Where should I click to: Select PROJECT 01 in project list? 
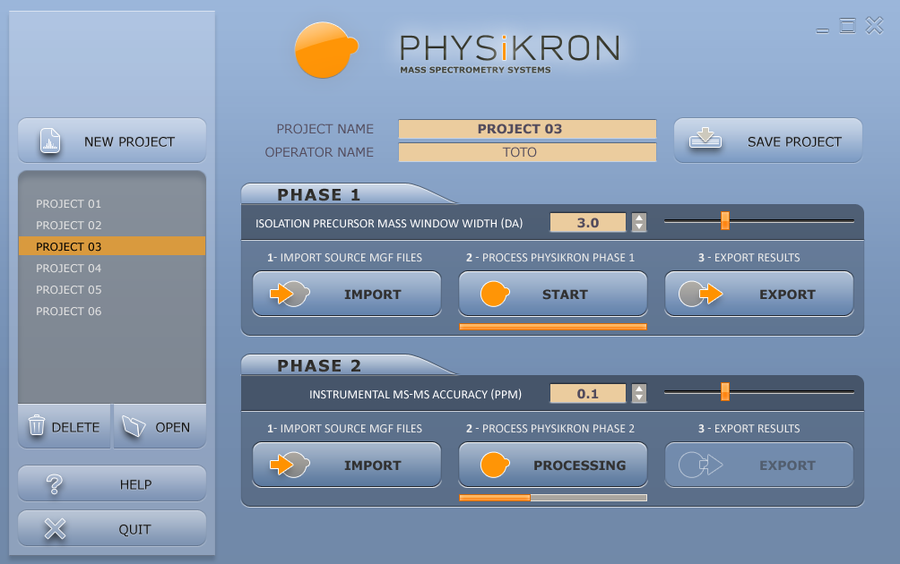tap(112, 203)
